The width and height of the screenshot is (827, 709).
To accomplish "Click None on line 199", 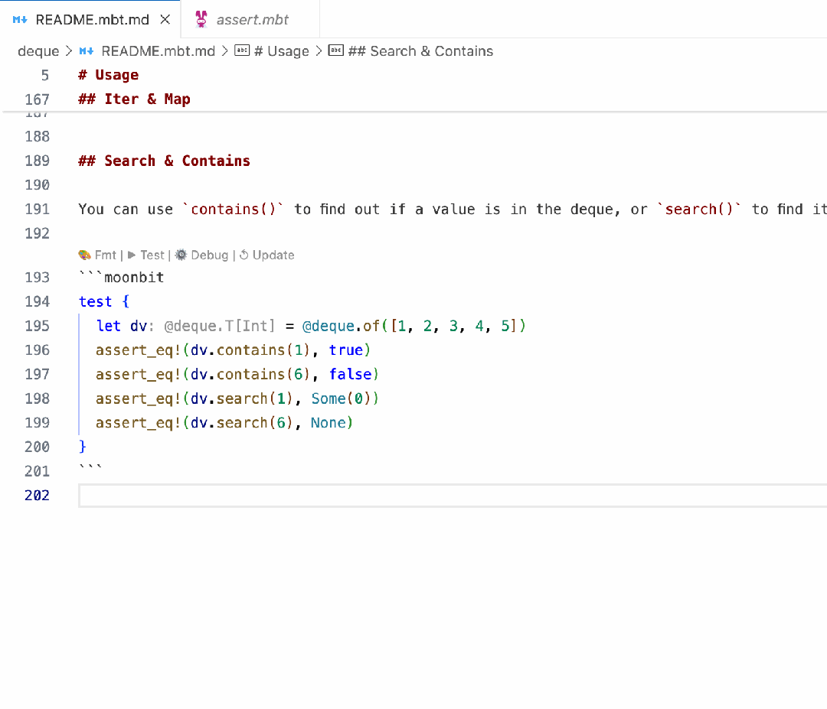I will coord(328,423).
